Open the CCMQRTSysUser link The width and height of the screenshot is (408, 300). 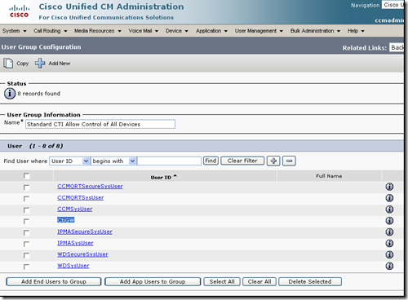coord(81,198)
